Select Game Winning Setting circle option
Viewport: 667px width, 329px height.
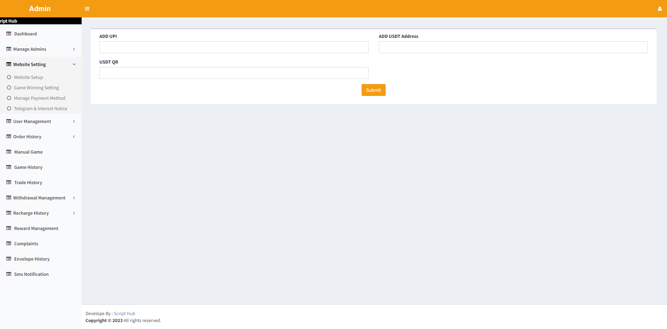9,88
